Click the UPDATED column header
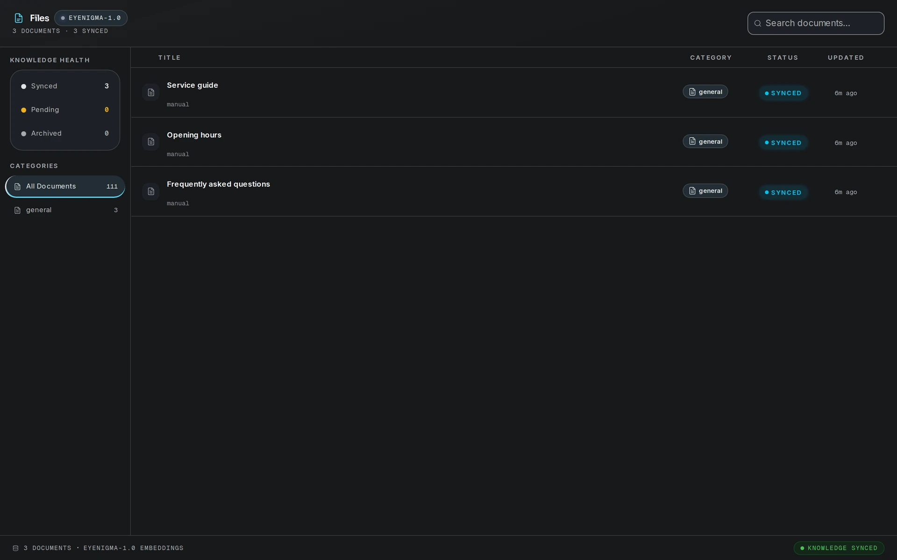 tap(846, 58)
